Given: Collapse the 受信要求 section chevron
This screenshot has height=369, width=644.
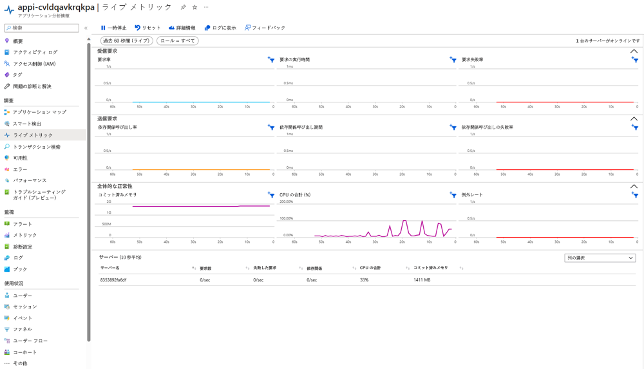Looking at the screenshot, I should pyautogui.click(x=634, y=52).
